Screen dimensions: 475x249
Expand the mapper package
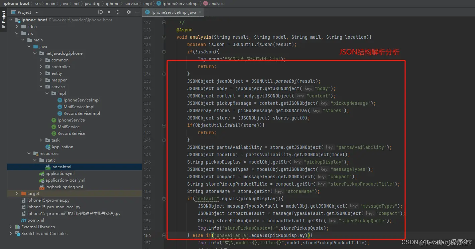(41, 80)
